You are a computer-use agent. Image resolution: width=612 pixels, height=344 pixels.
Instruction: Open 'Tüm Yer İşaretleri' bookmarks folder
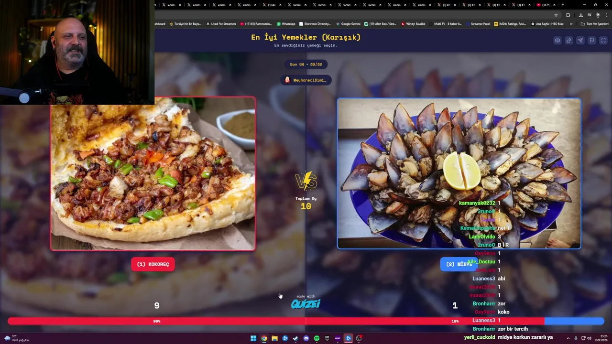pos(595,23)
